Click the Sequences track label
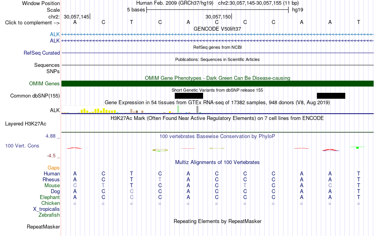Screen dimensions: 374x236 click(x=47, y=65)
